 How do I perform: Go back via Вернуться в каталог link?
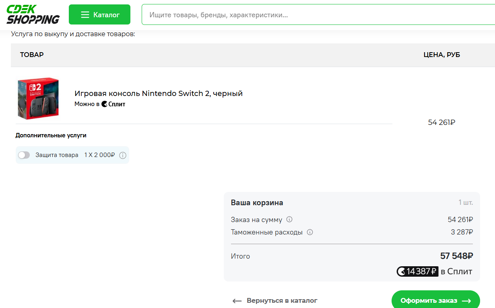tap(275, 300)
